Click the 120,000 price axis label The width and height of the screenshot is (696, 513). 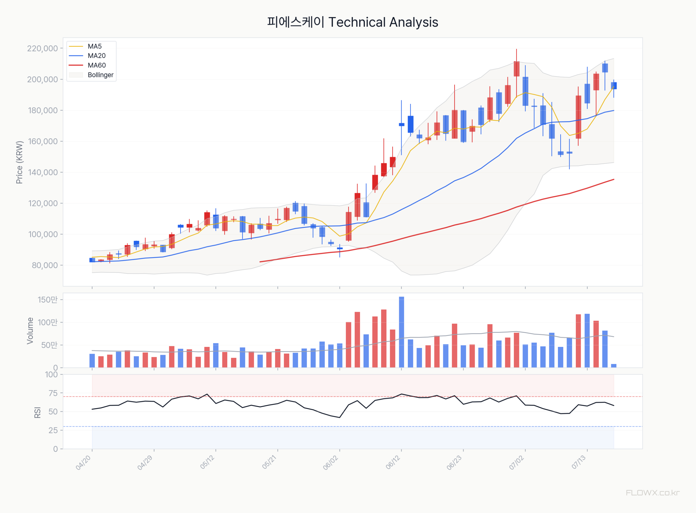point(43,203)
